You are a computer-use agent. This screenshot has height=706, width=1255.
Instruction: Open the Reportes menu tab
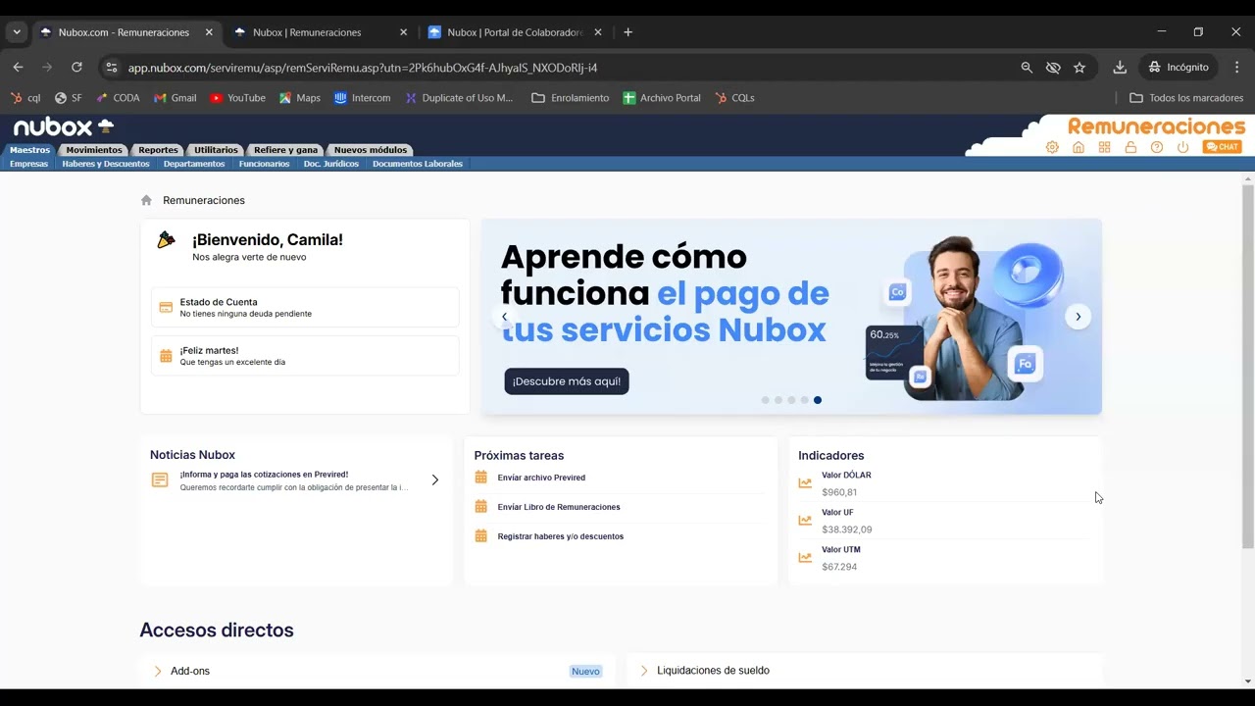pos(158,150)
